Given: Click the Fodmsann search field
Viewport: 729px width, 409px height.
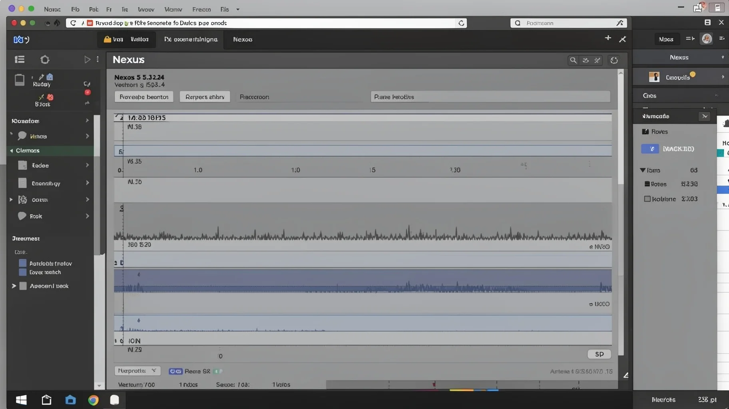Looking at the screenshot, I should coord(568,23).
